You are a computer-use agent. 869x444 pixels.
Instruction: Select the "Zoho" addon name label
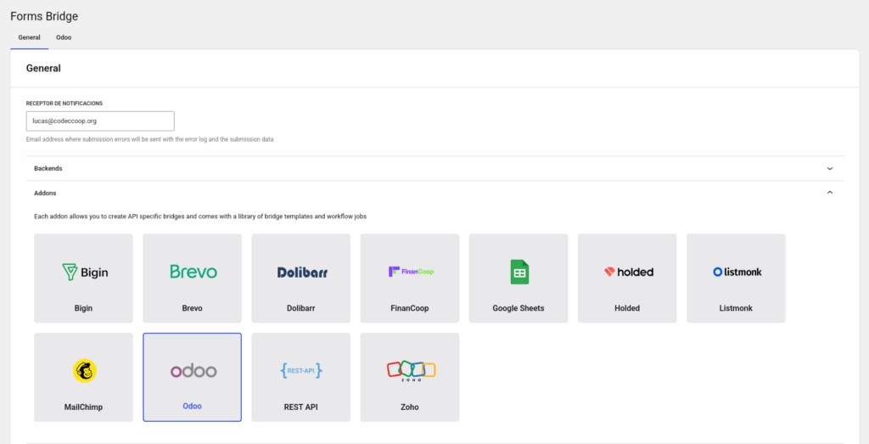coord(410,407)
